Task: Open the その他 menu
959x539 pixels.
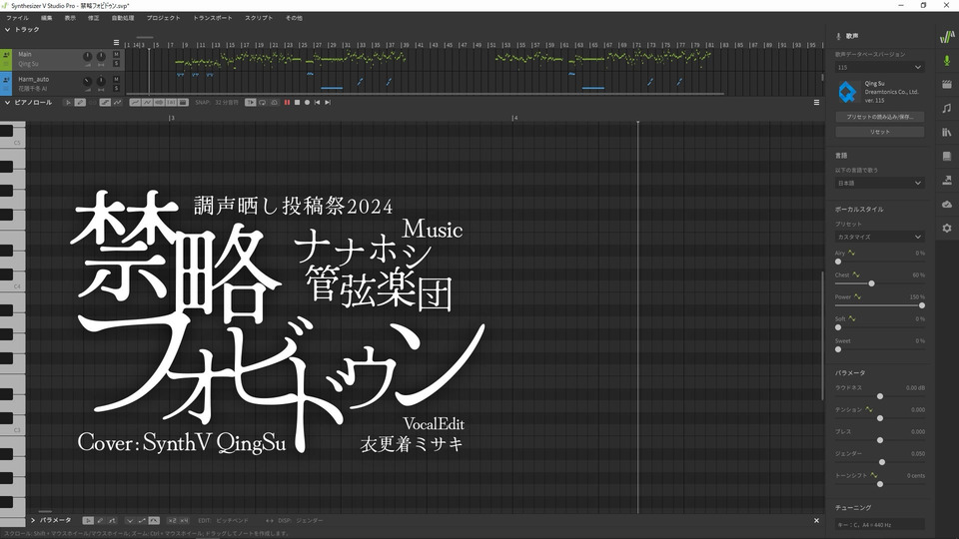Action: pyautogui.click(x=294, y=18)
